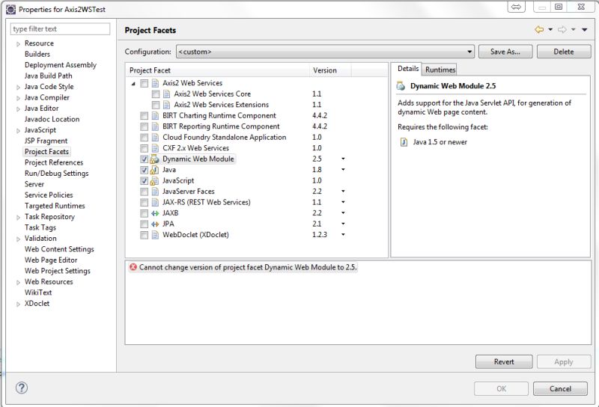Open the Configuration <custom> dropdown
The height and width of the screenshot is (407, 599).
(x=325, y=52)
